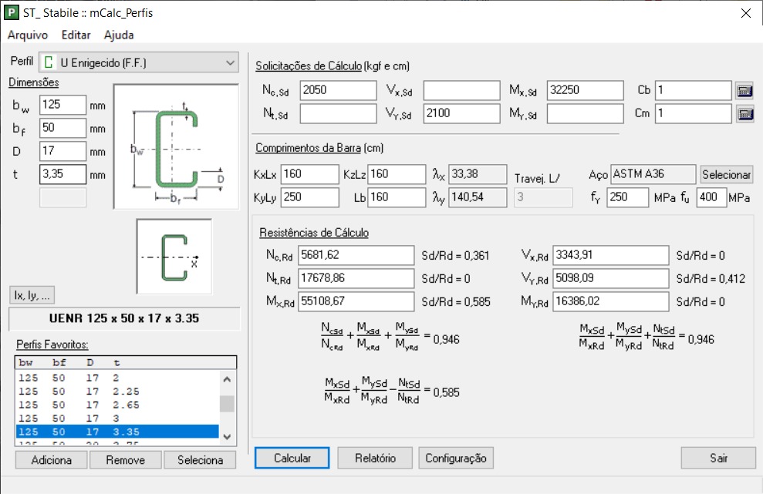Open the Editar menu
763x494 pixels.
(x=76, y=35)
